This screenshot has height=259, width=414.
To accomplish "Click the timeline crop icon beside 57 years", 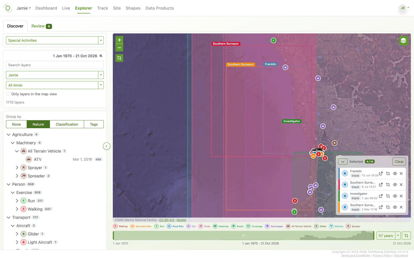I will [x=406, y=236].
